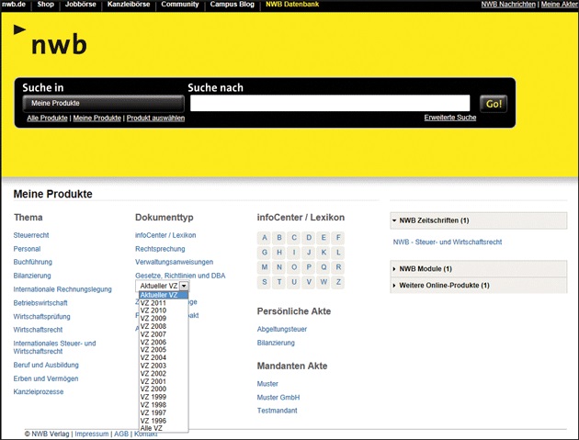Viewport: 579px width, 440px height.
Task: Open the Campus Blog tab
Action: pos(233,5)
